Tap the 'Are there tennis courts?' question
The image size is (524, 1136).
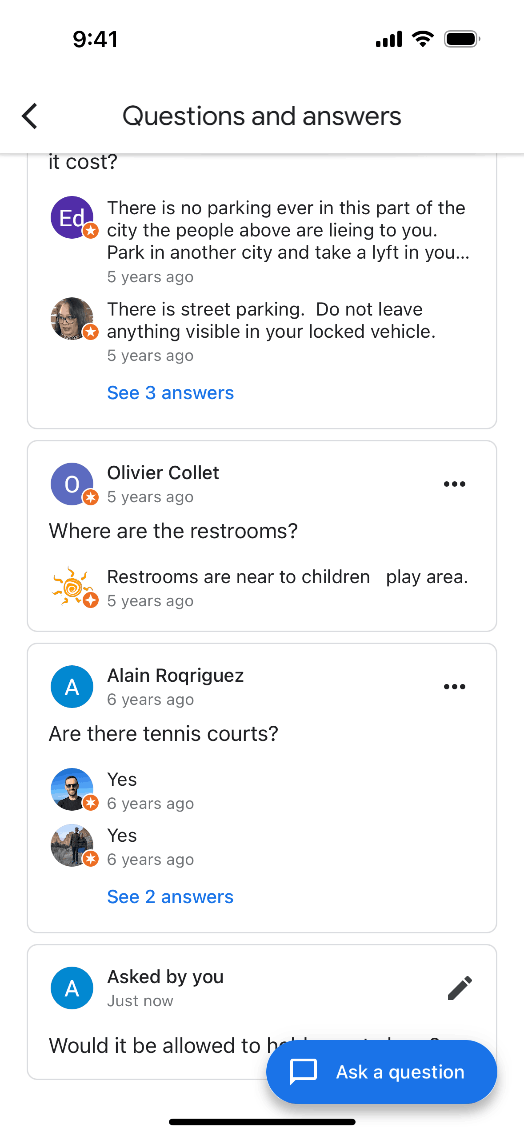164,734
